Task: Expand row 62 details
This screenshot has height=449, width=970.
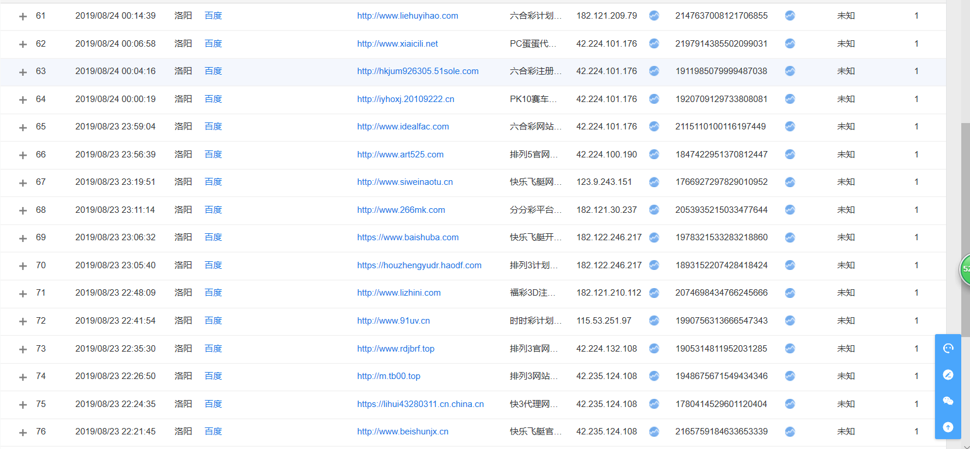Action: click(x=23, y=44)
